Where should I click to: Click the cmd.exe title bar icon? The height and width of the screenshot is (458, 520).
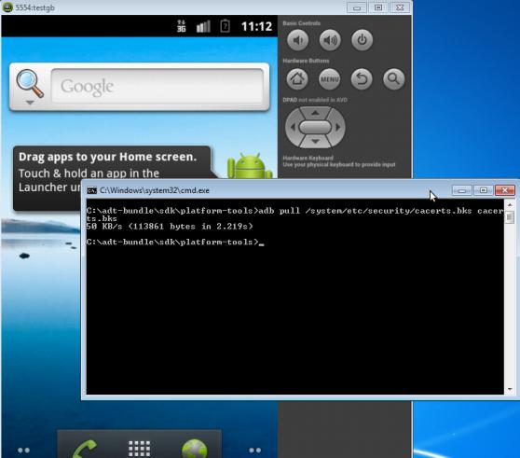(x=91, y=190)
